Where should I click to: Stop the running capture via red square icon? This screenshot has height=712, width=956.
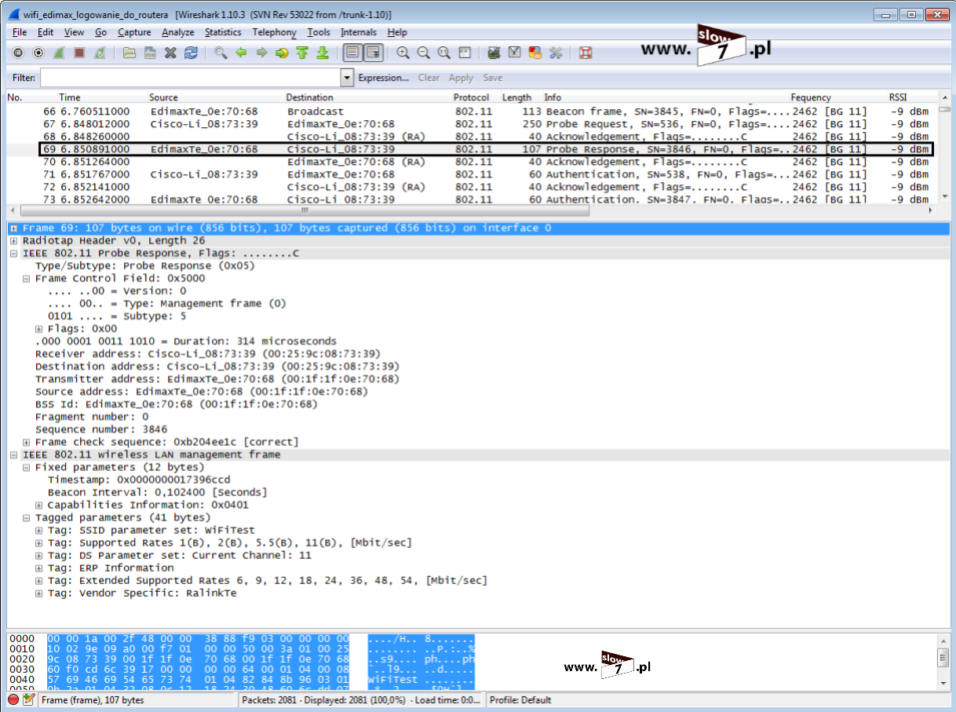[79, 53]
